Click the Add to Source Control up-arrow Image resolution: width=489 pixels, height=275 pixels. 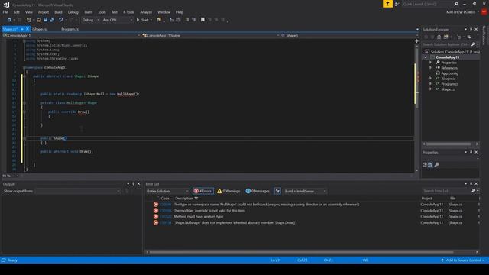pyautogui.click(x=442, y=260)
